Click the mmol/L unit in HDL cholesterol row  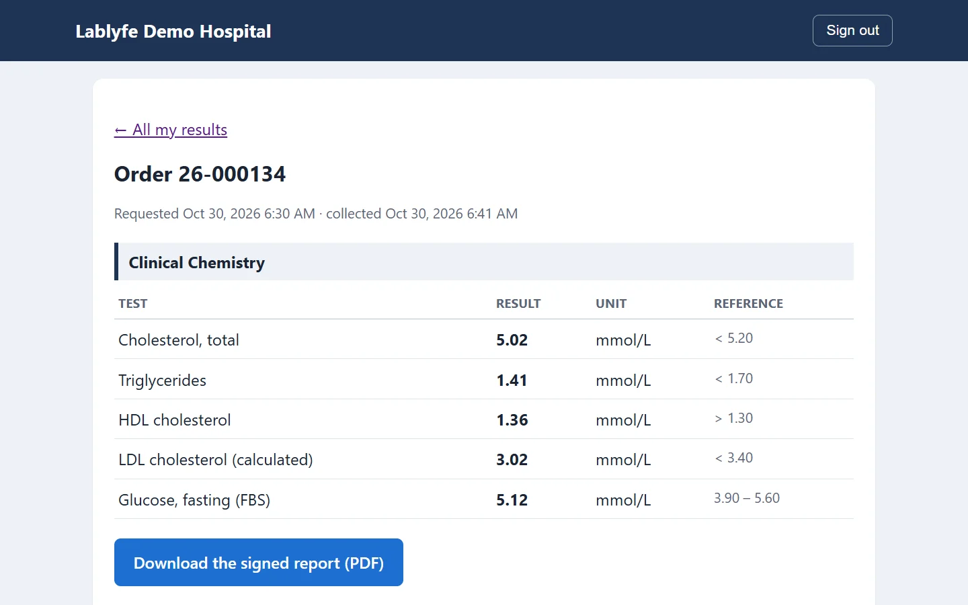(x=623, y=420)
